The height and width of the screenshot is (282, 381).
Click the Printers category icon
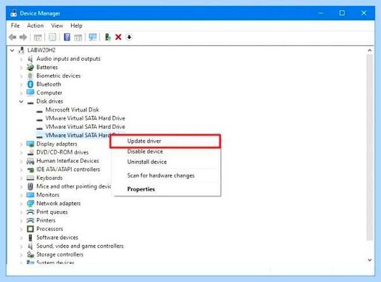pyautogui.click(x=30, y=221)
